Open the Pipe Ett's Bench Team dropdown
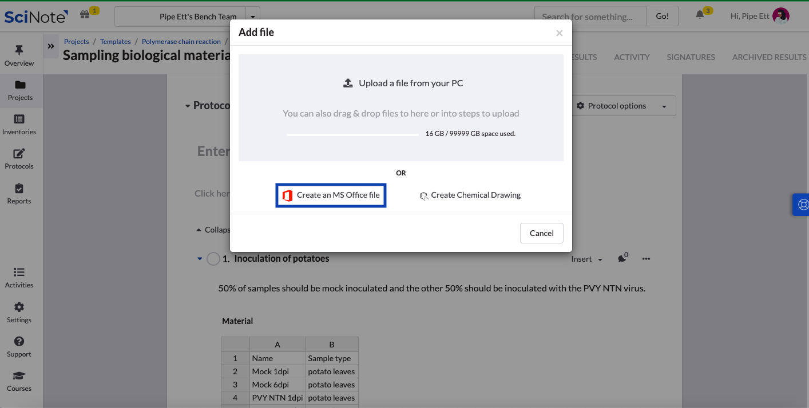Image resolution: width=809 pixels, height=408 pixels. (x=252, y=16)
